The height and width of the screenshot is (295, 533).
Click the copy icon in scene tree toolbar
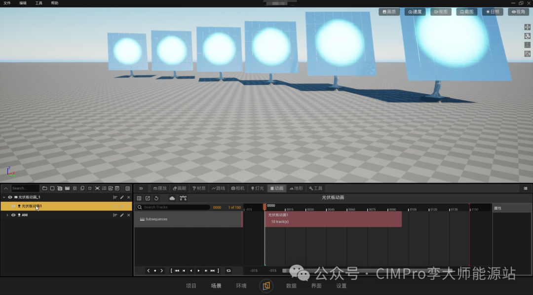click(x=82, y=188)
